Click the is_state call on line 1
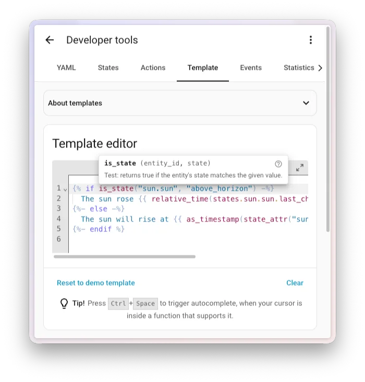This screenshot has width=365, height=382. [116, 189]
